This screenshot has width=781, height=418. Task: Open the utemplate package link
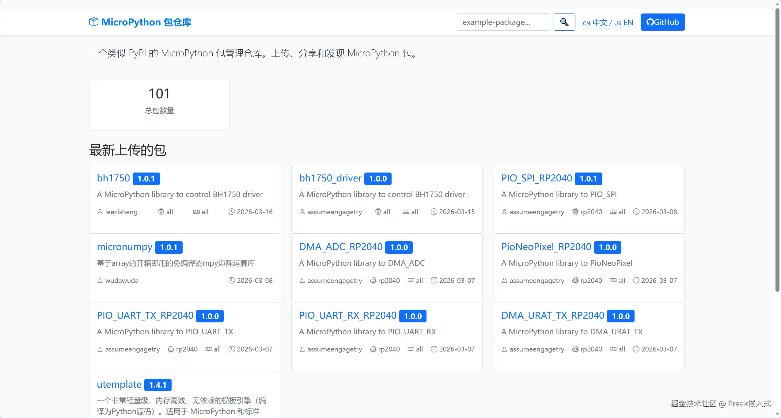pyautogui.click(x=119, y=384)
